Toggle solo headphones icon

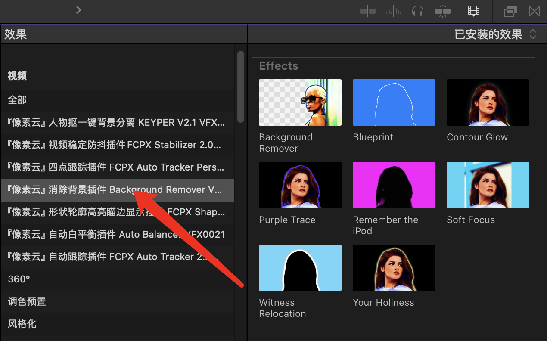click(x=418, y=11)
